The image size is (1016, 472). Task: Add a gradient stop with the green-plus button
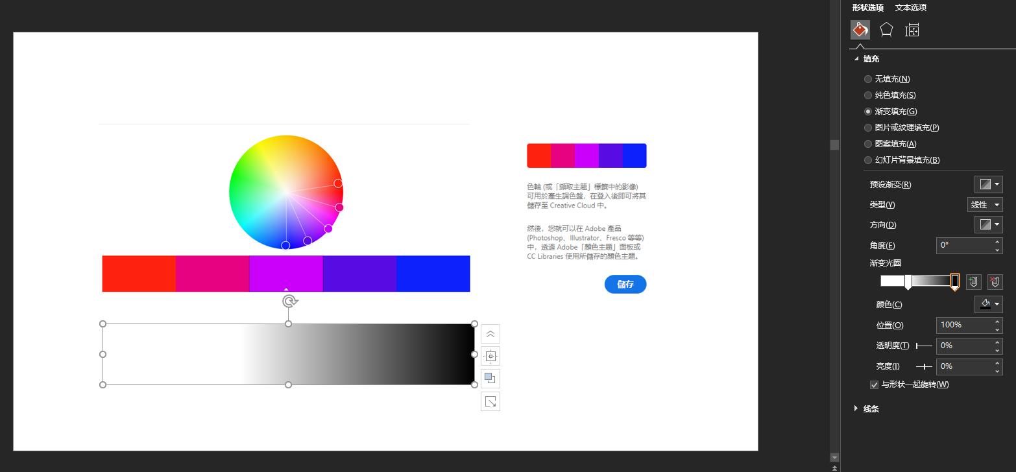pos(973,281)
